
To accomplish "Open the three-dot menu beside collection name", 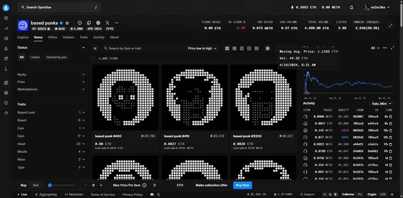I will pos(117,23).
